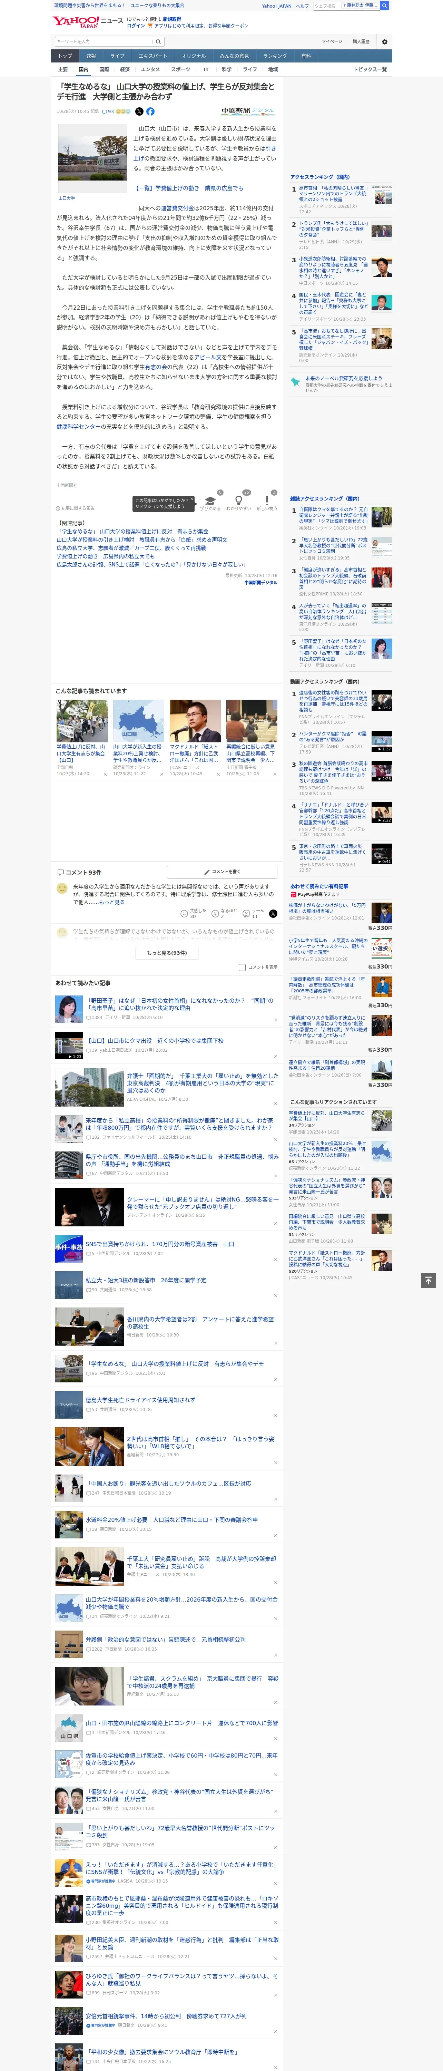This screenshot has height=2071, width=443.
Task: Open the 国際 category
Action: pyautogui.click(x=104, y=69)
